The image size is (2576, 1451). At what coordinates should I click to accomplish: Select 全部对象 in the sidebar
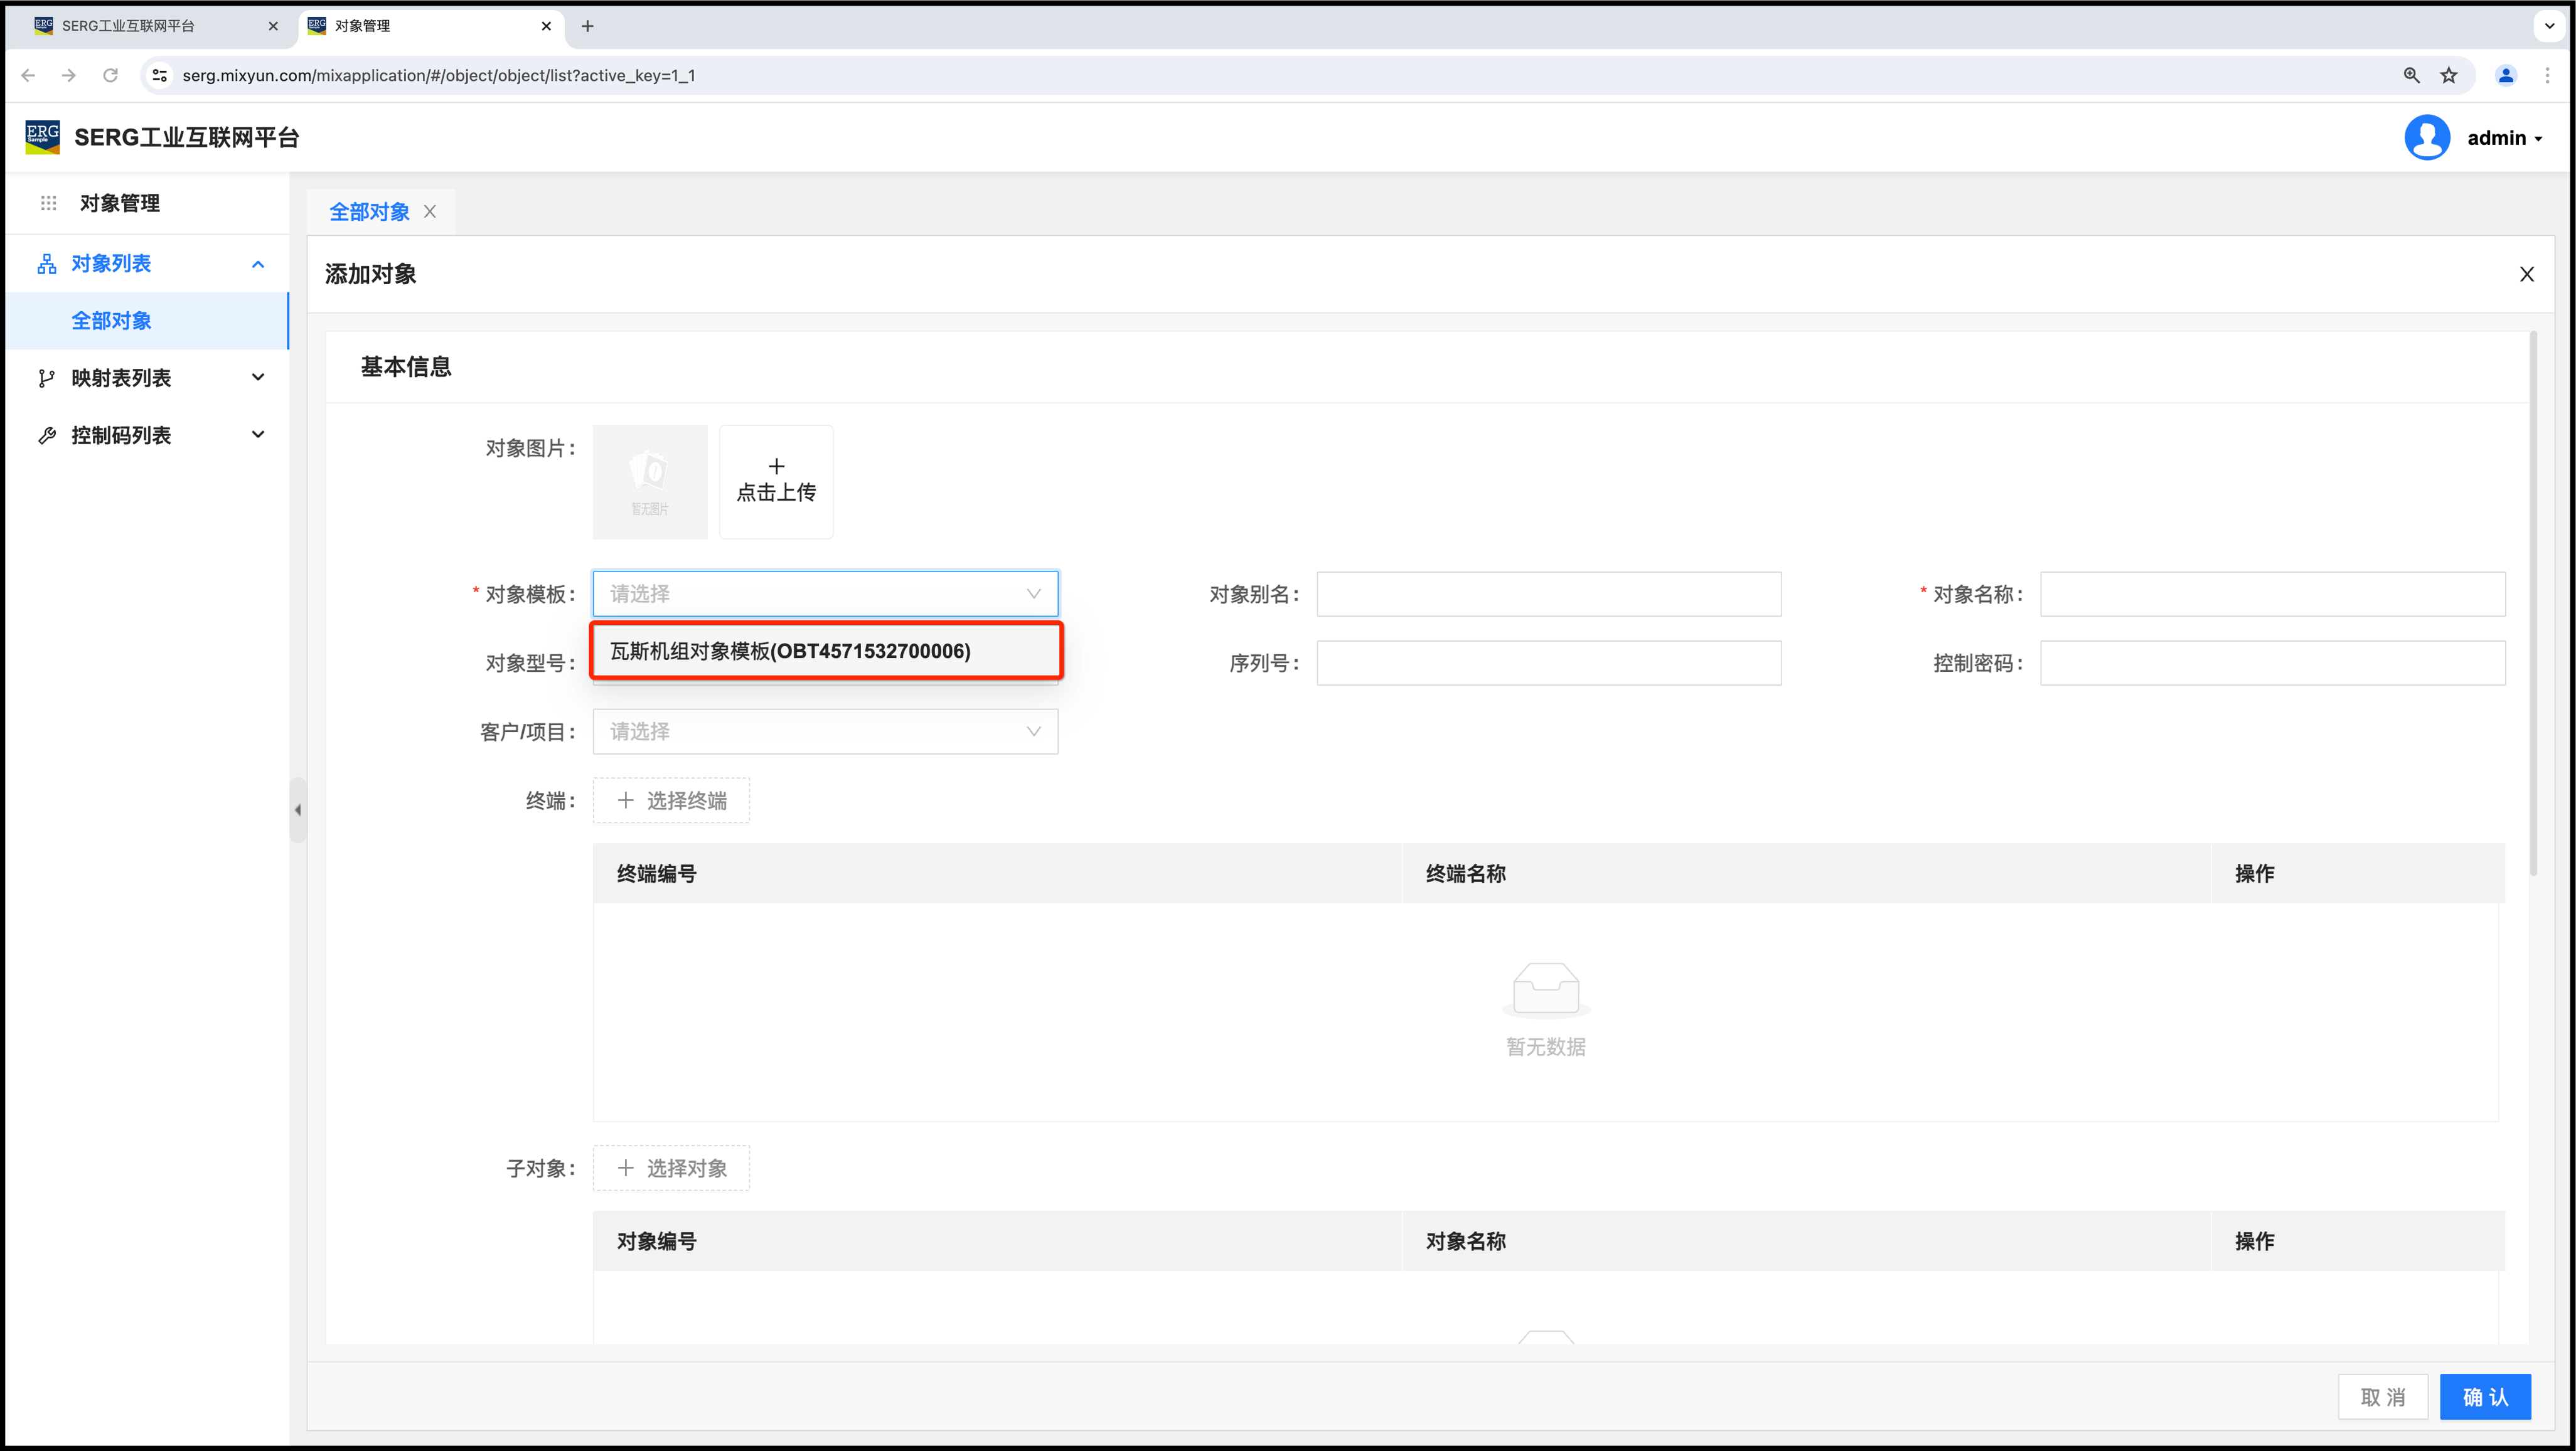(x=112, y=321)
